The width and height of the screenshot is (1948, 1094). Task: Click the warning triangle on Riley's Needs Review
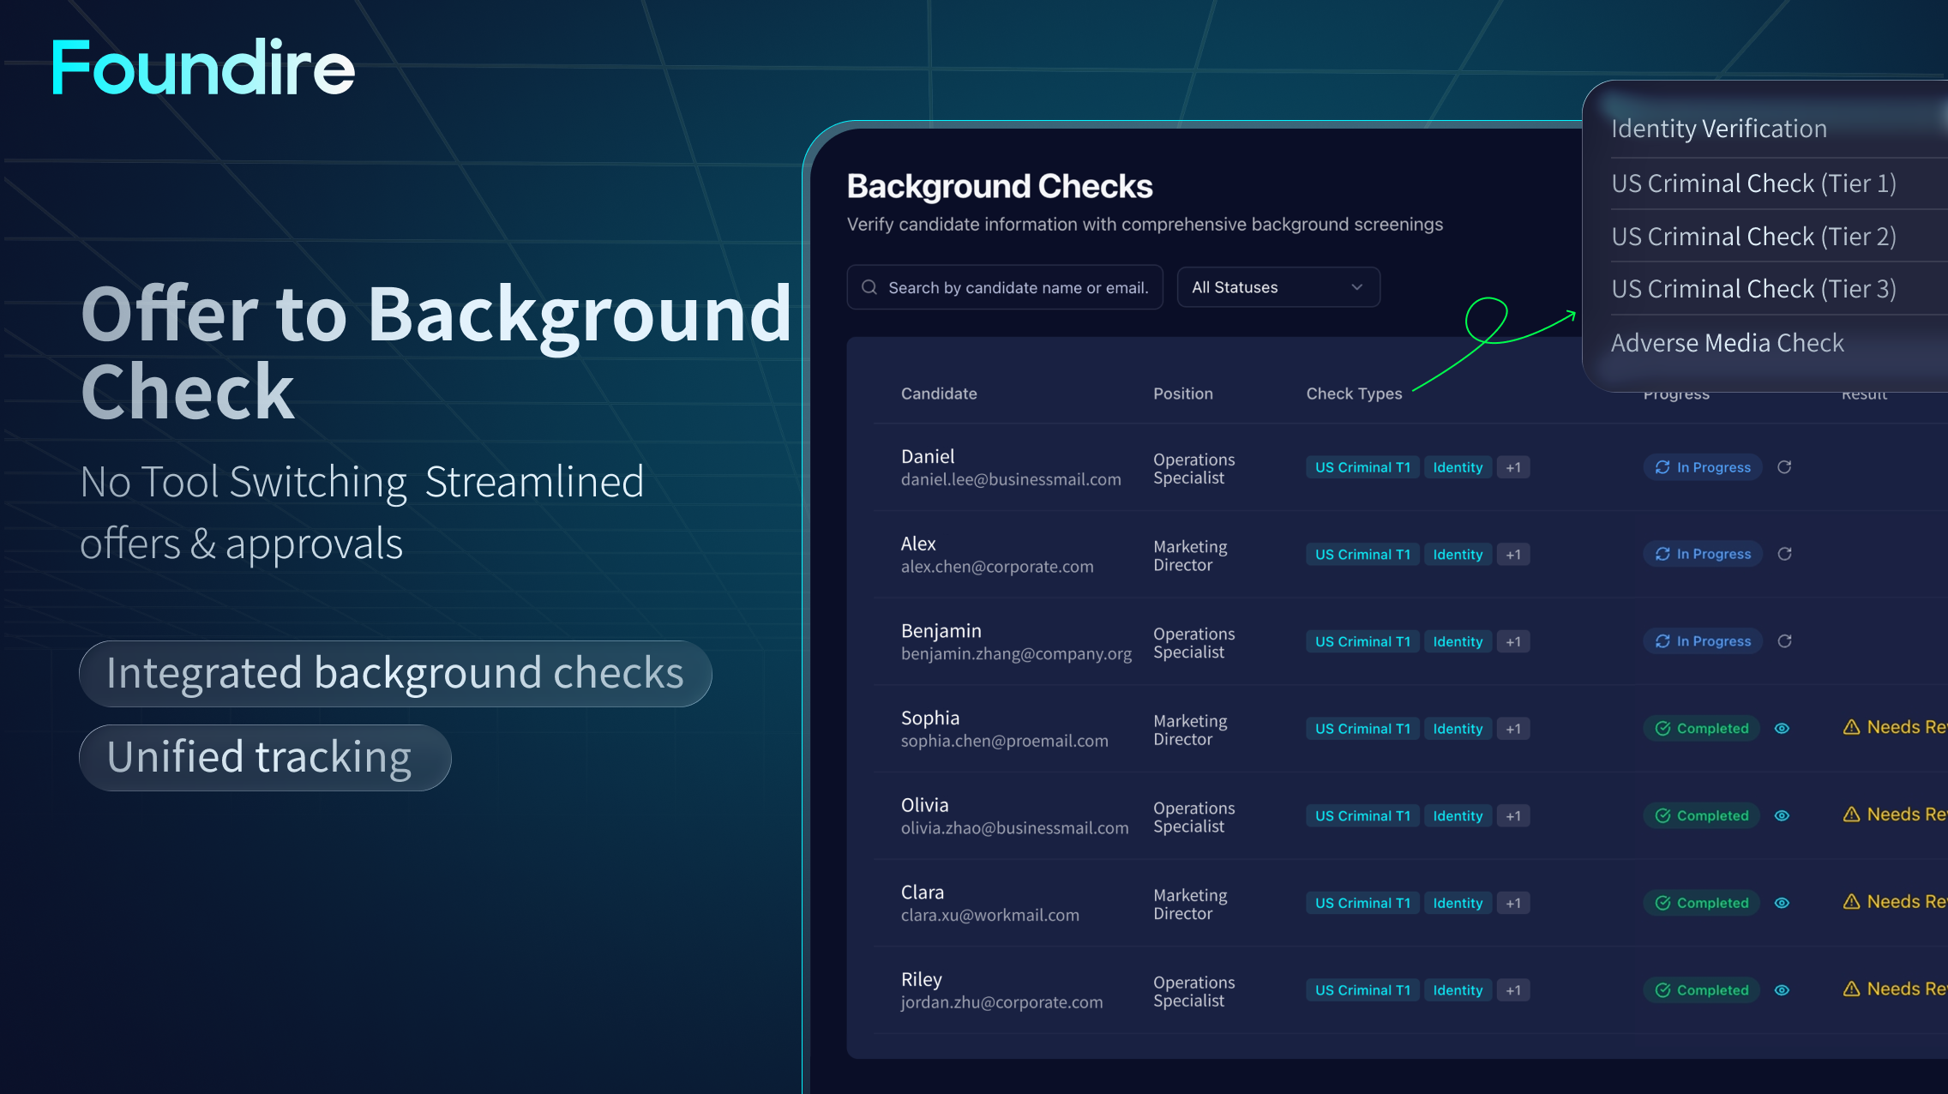coord(1850,989)
